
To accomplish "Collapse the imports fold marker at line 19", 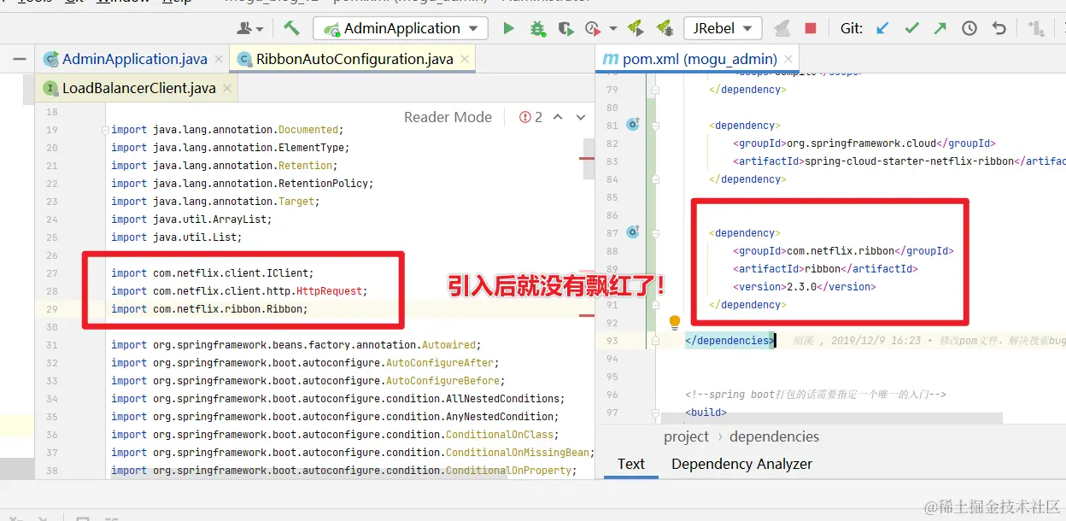I will 105,130.
